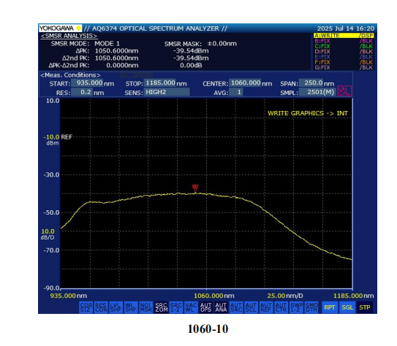This screenshot has height=346, width=397.
Task: Edit the SMPL sample points field 2501(M)
Action: pyautogui.click(x=317, y=92)
